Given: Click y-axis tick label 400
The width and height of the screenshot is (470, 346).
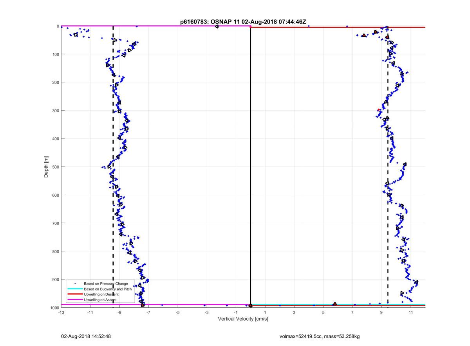Looking at the screenshot, I should pos(55,139).
